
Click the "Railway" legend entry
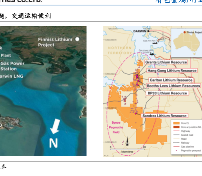point(181,143)
